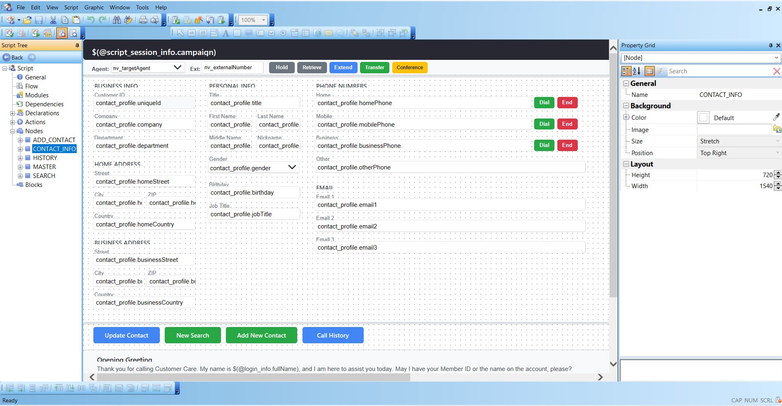Select the pointer arrow tool in controls toolbar
The width and height of the screenshot is (782, 406).
(181, 33)
